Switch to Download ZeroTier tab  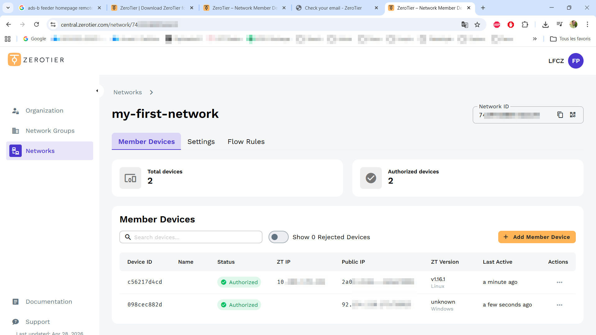pos(152,8)
